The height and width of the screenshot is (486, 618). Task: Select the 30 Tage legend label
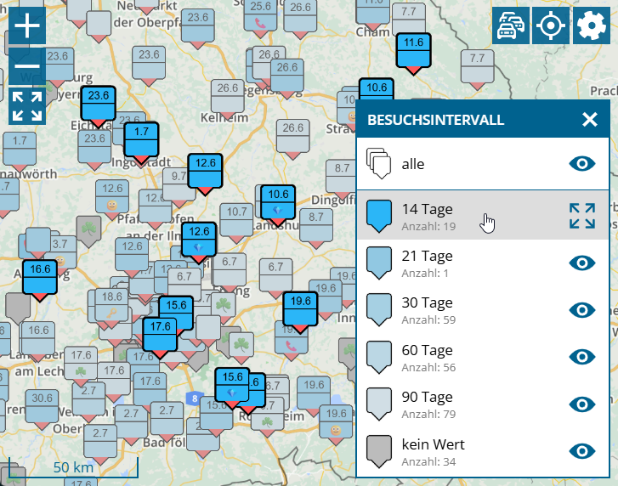tap(428, 302)
